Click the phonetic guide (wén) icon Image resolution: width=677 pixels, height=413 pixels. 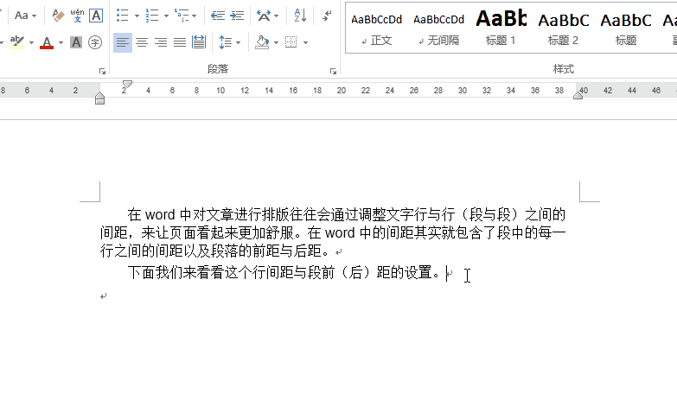[x=77, y=16]
